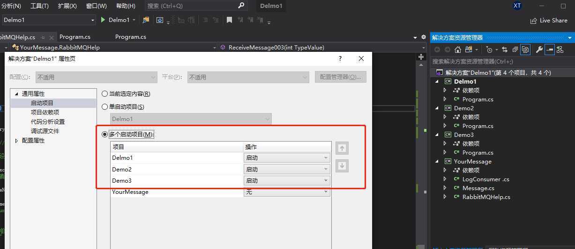575x249 pixels.
Task: Open the 扩展(X) menu
Action: click(67, 6)
